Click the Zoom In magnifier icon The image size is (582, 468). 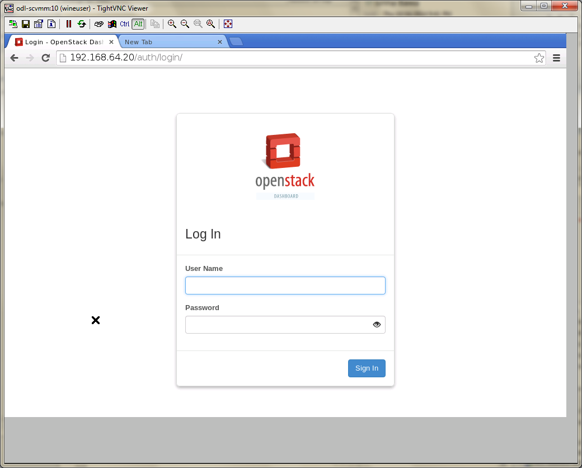pos(172,24)
